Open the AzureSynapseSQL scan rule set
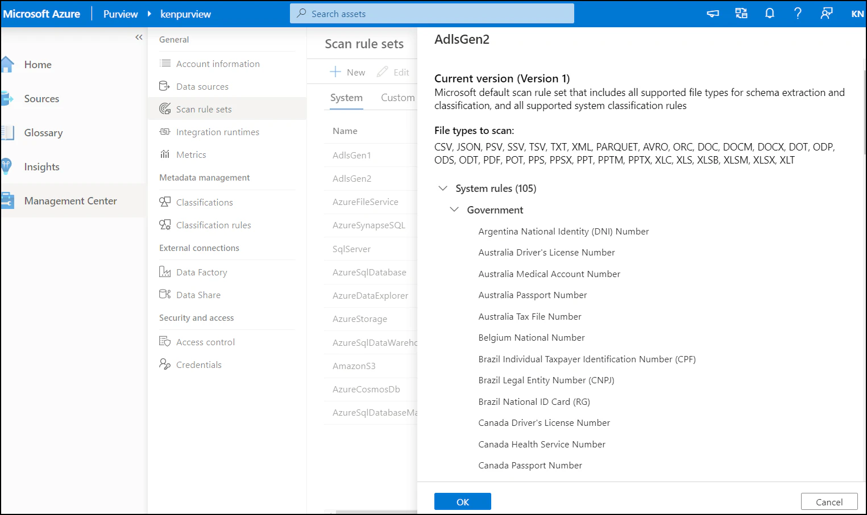867x515 pixels. [x=369, y=225]
